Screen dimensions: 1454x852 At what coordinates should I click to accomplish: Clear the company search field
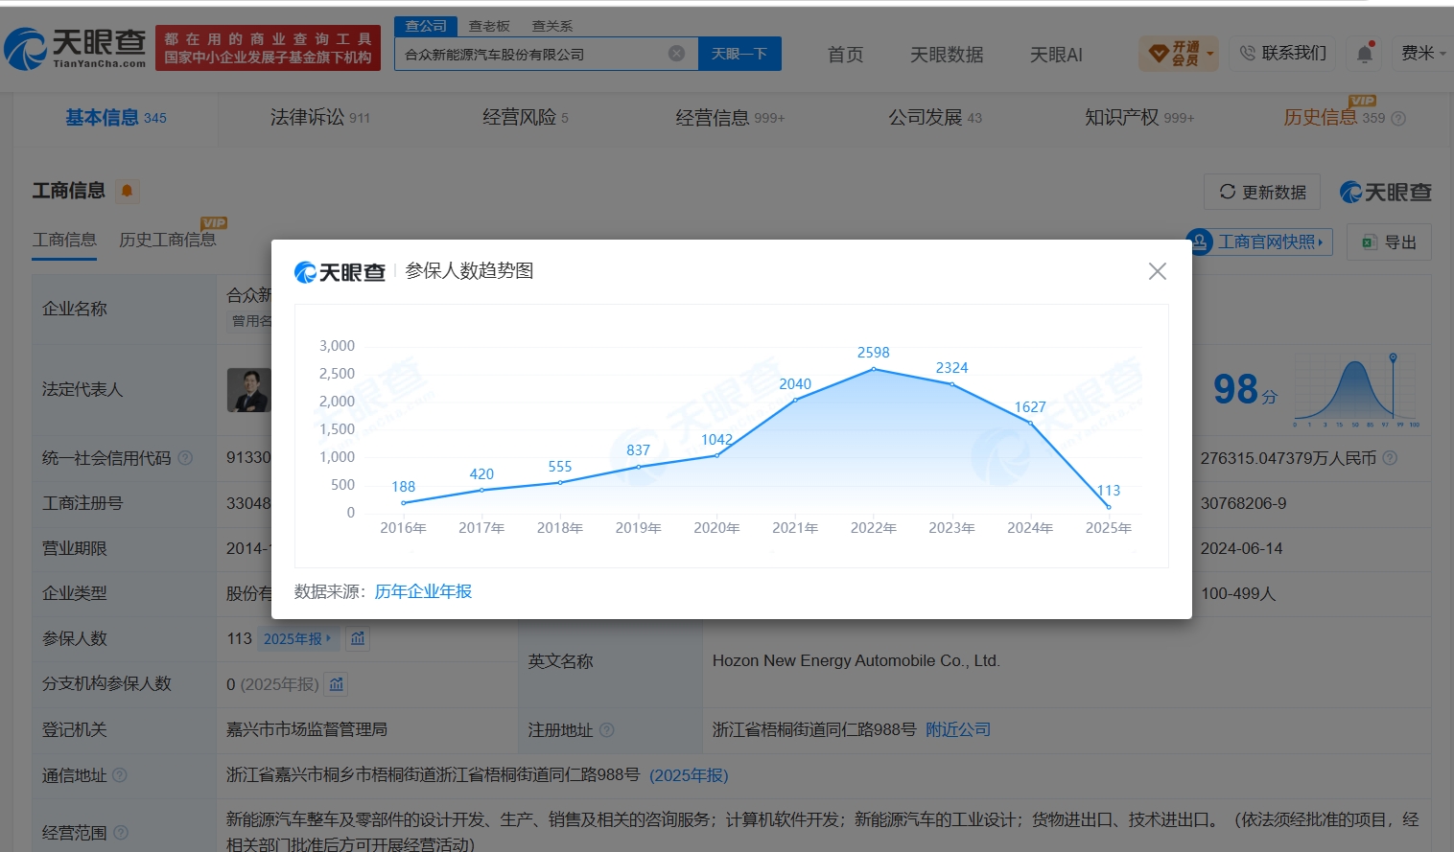pyautogui.click(x=676, y=54)
